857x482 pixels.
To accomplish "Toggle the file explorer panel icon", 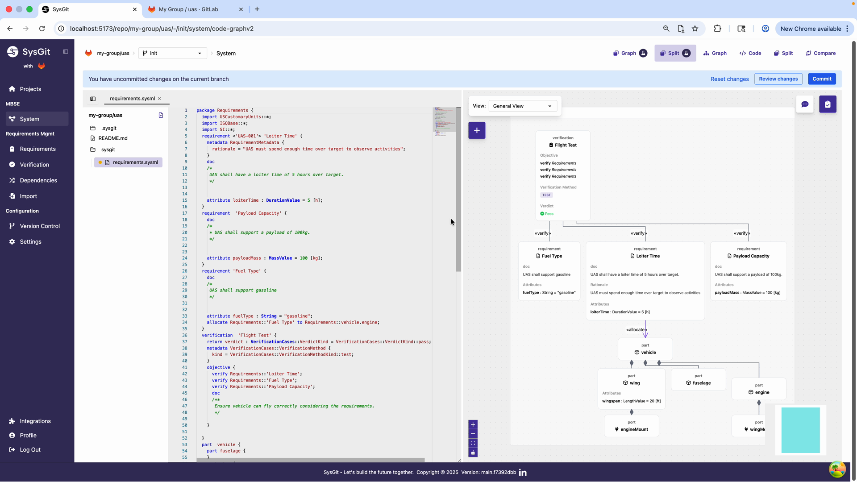I will click(x=93, y=99).
